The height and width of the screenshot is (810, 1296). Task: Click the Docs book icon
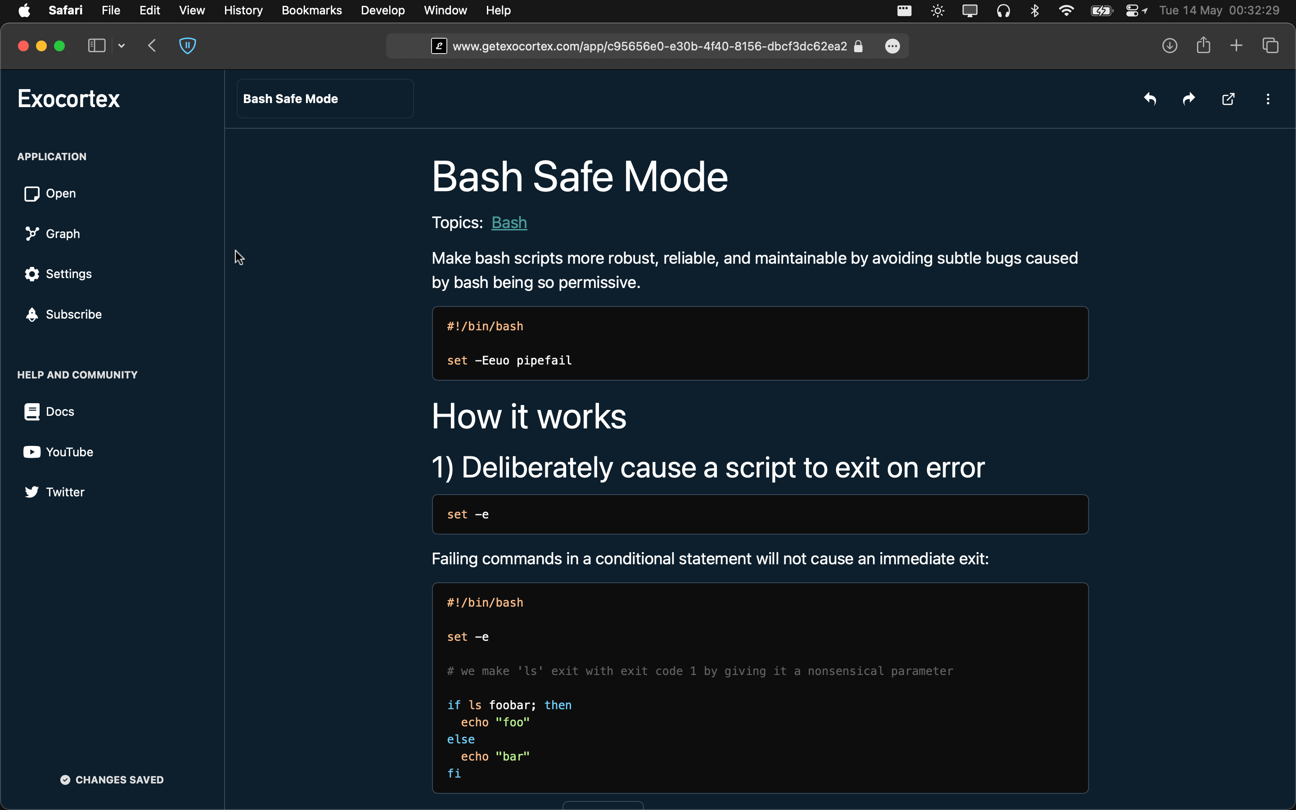pos(31,411)
